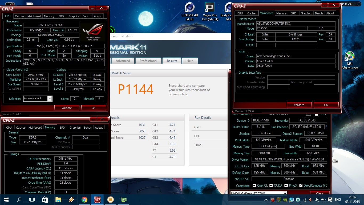Toggle the OpenCL checkbox in GPU-Z
The image size is (364, 205).
pos(254,185)
